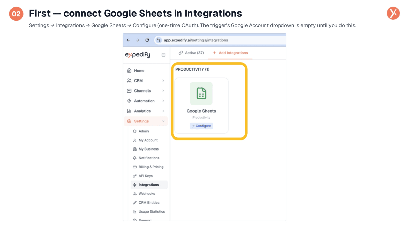The height and width of the screenshot is (230, 409).
Task: Click the Home house icon
Action: [x=129, y=71]
